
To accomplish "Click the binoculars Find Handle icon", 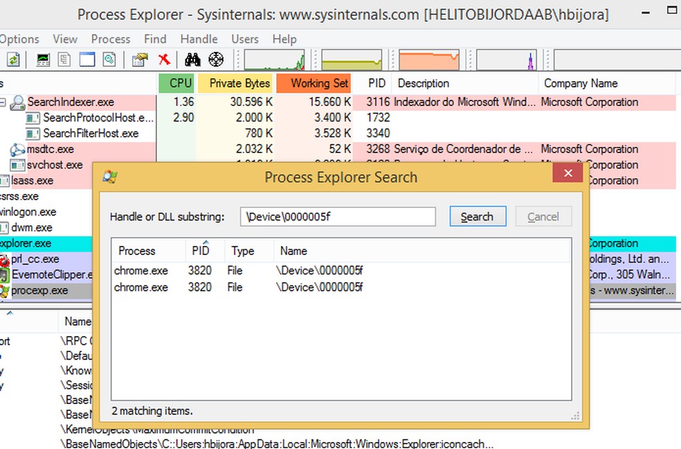I will point(192,60).
